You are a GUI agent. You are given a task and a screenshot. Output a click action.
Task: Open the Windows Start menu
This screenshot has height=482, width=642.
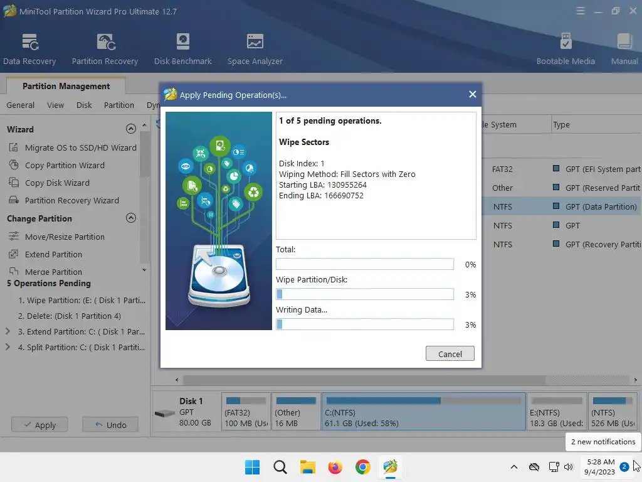click(252, 467)
